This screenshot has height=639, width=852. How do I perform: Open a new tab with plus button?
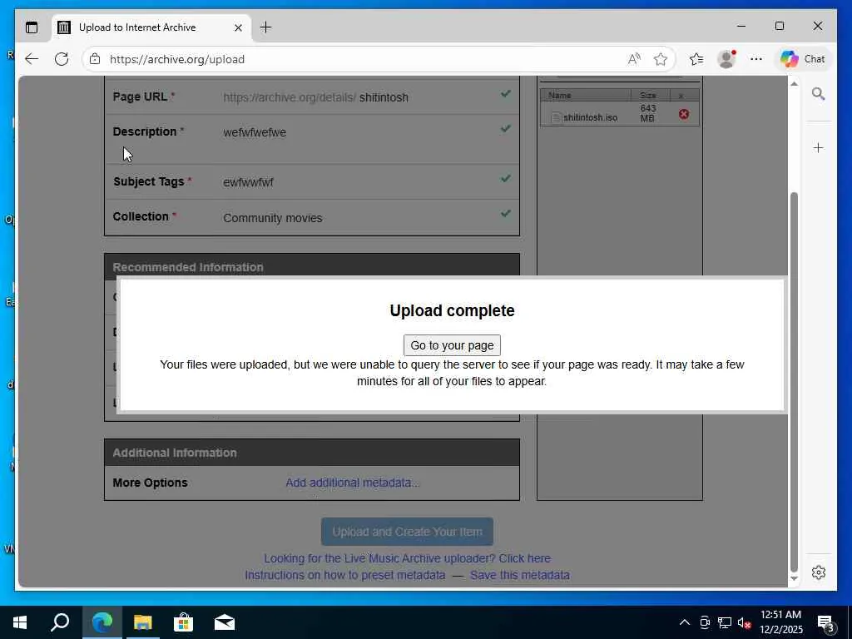click(x=265, y=27)
